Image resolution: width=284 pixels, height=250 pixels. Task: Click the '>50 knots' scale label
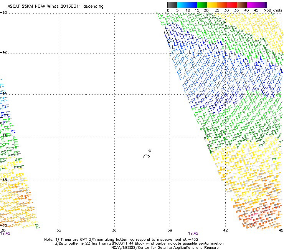(273, 10)
